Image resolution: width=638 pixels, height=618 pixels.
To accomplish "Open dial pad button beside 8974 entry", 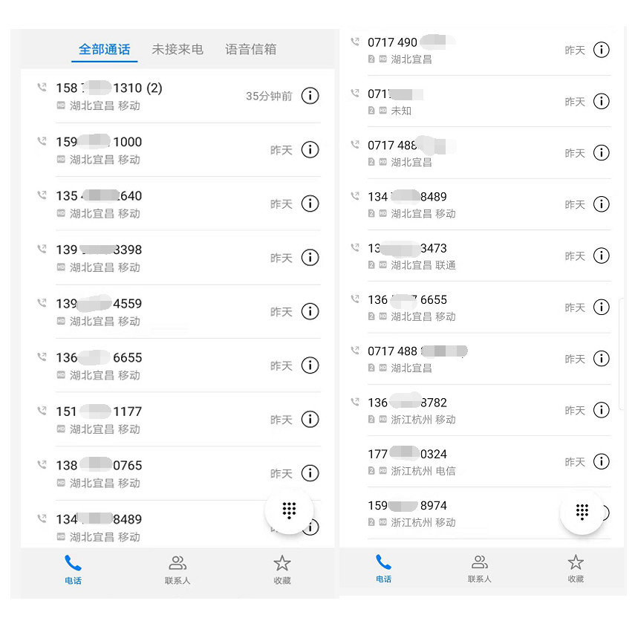I will click(582, 512).
